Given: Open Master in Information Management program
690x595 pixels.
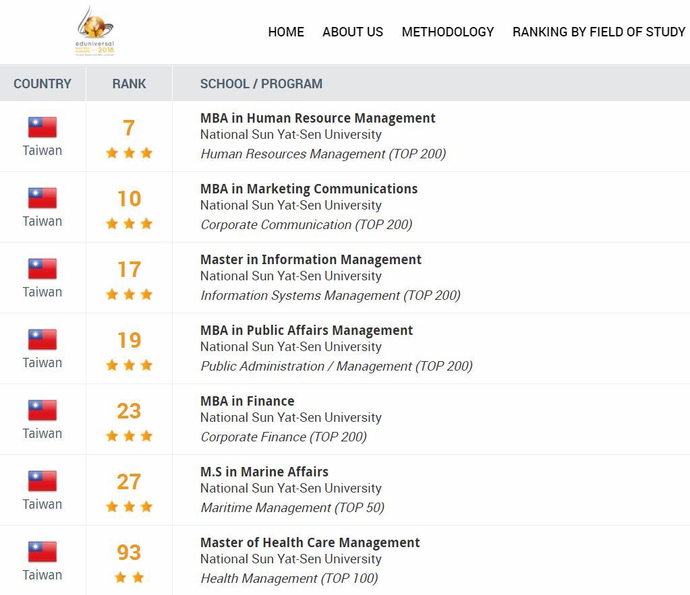Looking at the screenshot, I should pyautogui.click(x=311, y=259).
